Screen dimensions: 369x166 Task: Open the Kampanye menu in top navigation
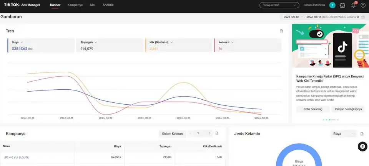pos(75,5)
